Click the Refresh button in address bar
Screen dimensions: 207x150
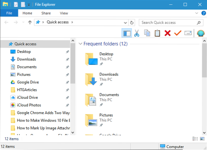132,23
